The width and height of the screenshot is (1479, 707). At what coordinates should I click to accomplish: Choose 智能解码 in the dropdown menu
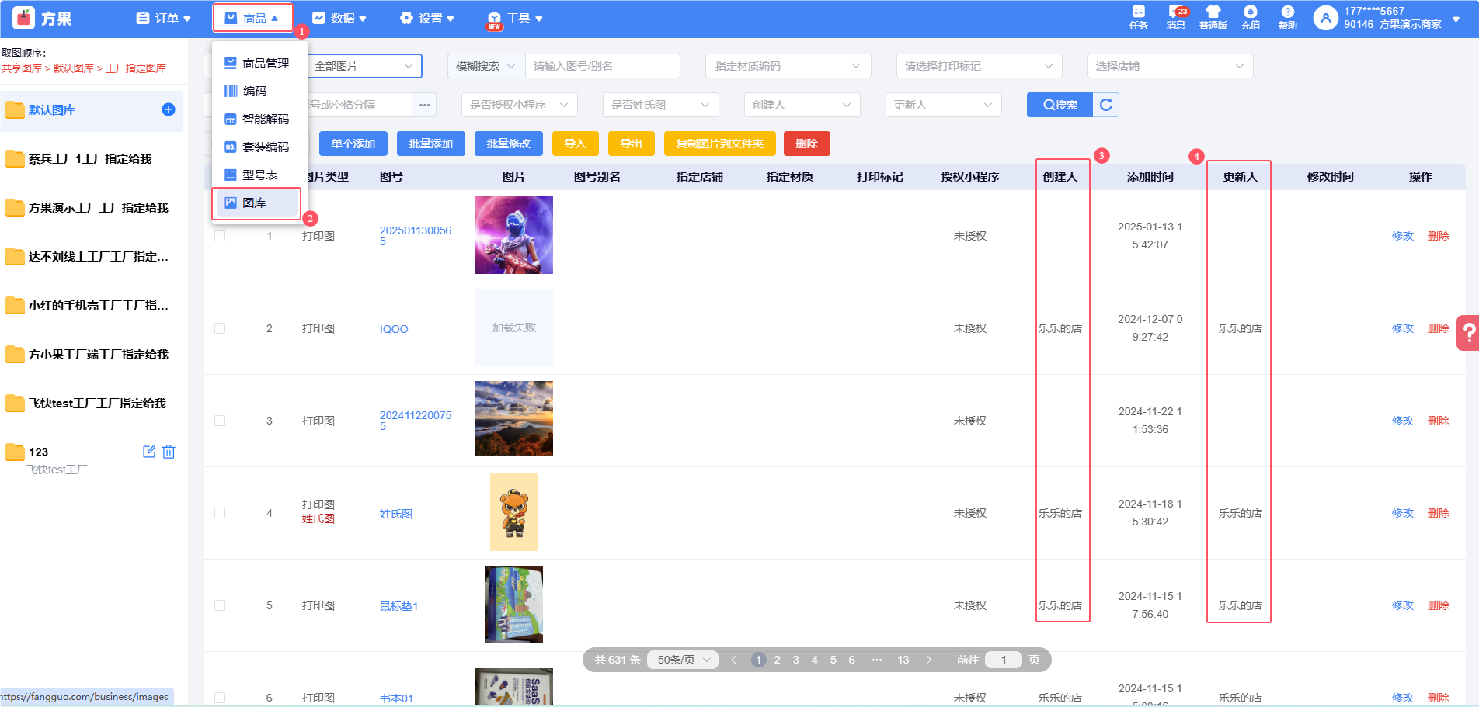tap(265, 120)
